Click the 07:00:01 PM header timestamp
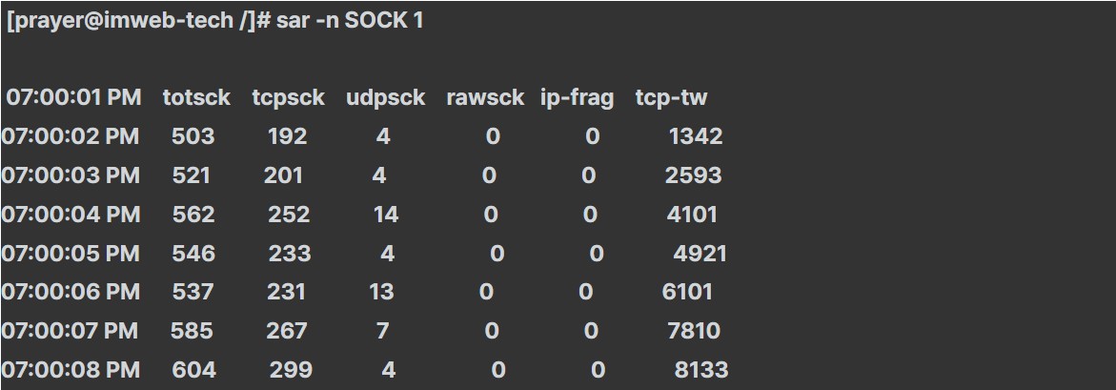Image resolution: width=1116 pixels, height=390 pixels. (73, 97)
